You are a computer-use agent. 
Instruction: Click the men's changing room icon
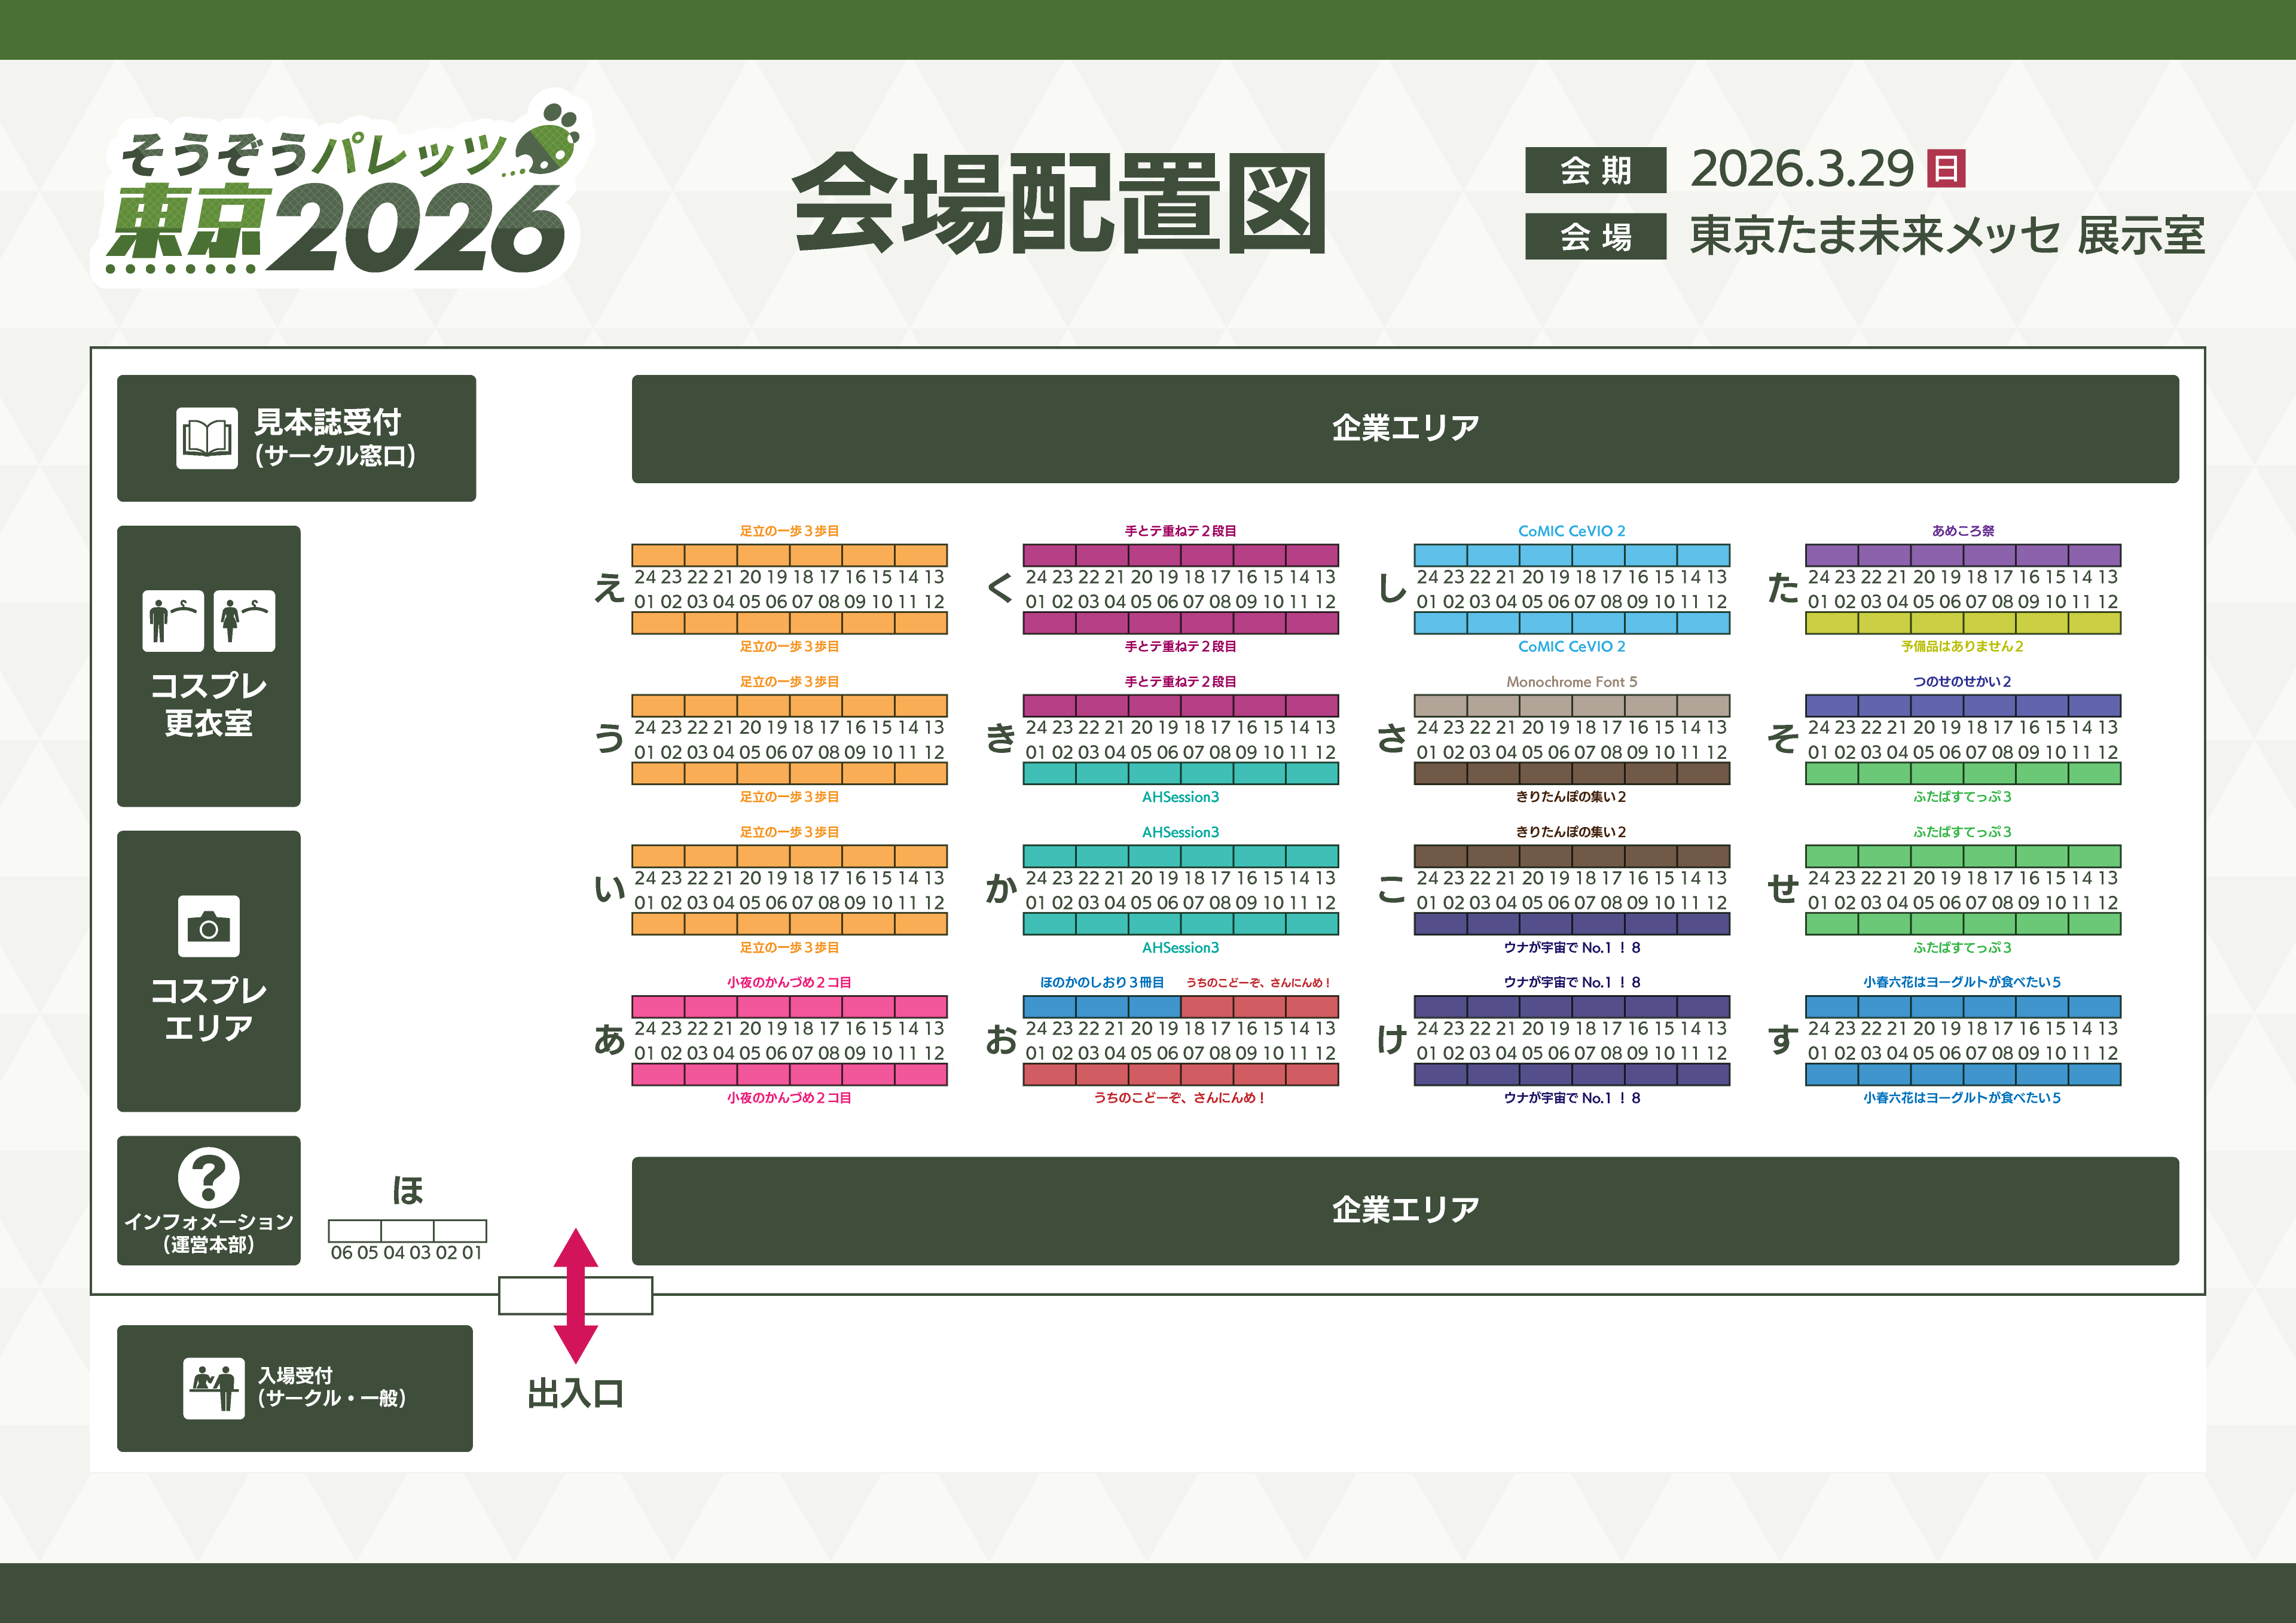point(173,621)
